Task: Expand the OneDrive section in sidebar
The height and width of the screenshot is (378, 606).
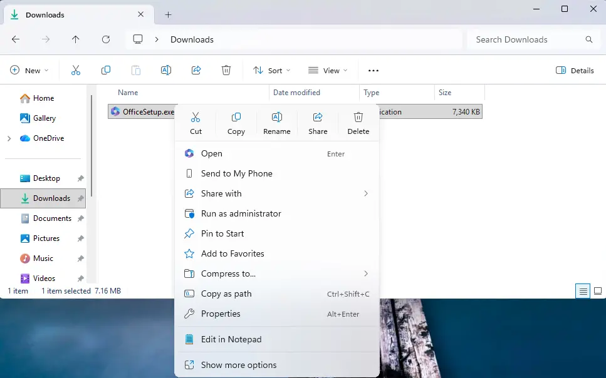Action: coord(8,138)
